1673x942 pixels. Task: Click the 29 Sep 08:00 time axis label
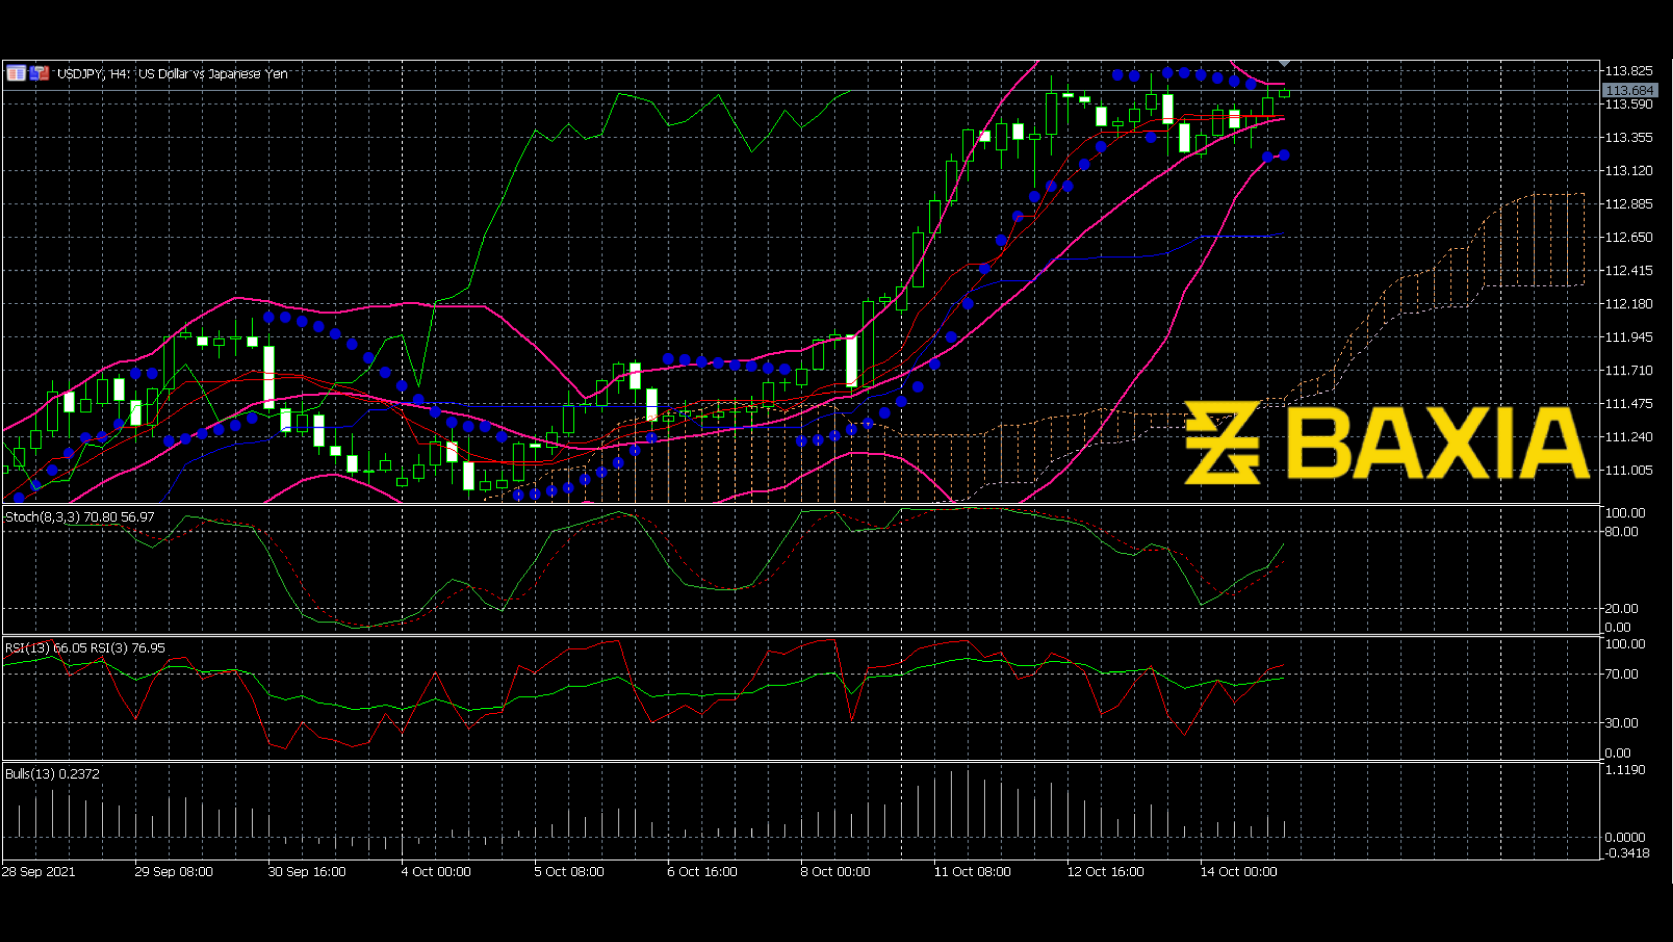tap(174, 872)
